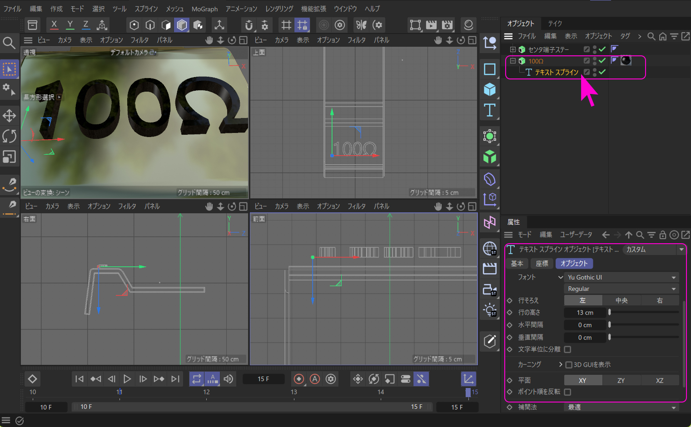
Task: Open the Regular font style dropdown
Action: (621, 289)
